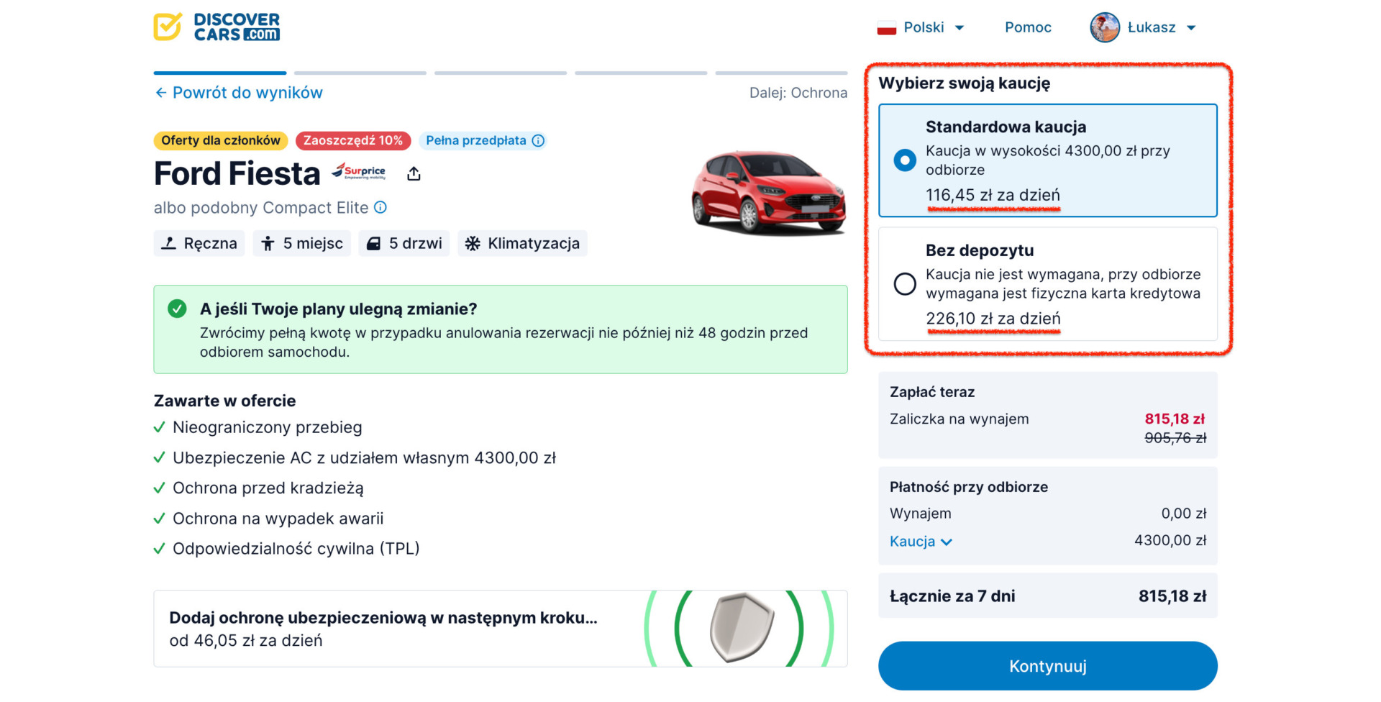1381x702 pixels.
Task: Click the Pełna przedpłata info icon
Action: tap(538, 140)
